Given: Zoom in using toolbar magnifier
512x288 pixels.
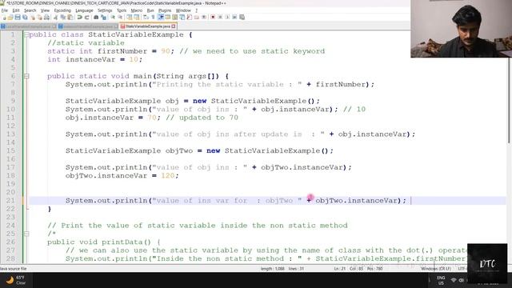Looking at the screenshot, I should [x=112, y=17].
